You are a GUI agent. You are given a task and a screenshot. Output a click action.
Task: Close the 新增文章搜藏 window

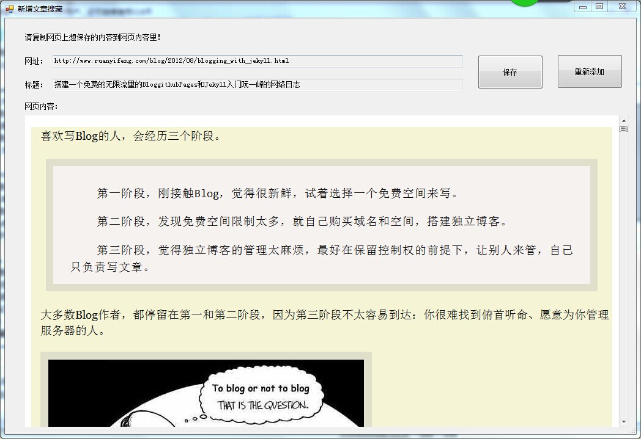(622, 7)
